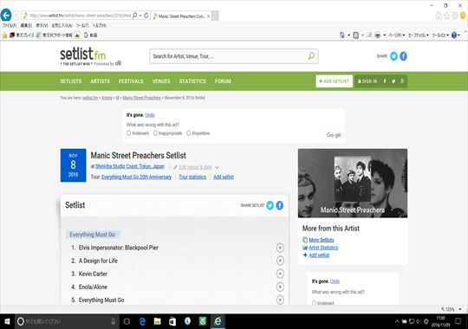Select Irrelevant radio in sidebar ad feedback
468x329 pixels.
pos(314,303)
